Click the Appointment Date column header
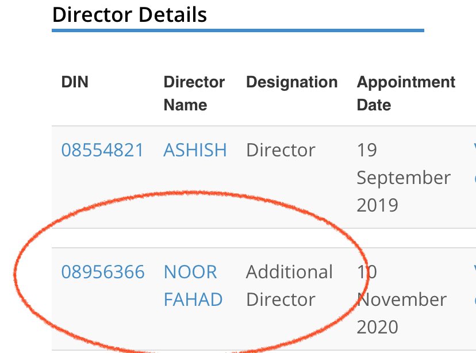Screen dimensions: 476x353 click(x=406, y=94)
